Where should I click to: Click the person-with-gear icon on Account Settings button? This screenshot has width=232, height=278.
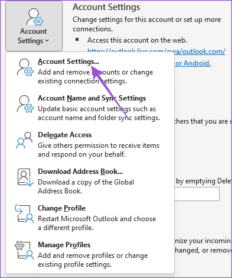[x=35, y=17]
